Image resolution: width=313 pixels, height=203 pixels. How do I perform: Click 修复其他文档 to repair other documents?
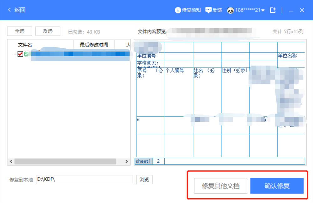[x=220, y=186]
